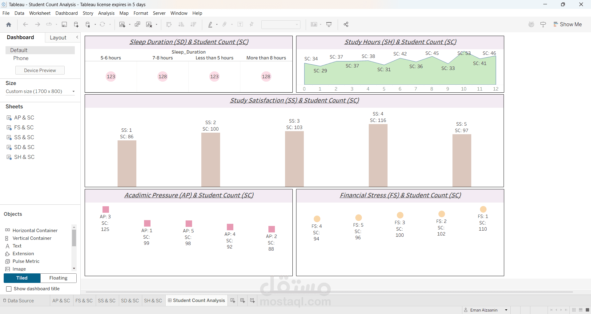The image size is (591, 314).
Task: Click the Run Update refresh icon
Action: (x=103, y=24)
